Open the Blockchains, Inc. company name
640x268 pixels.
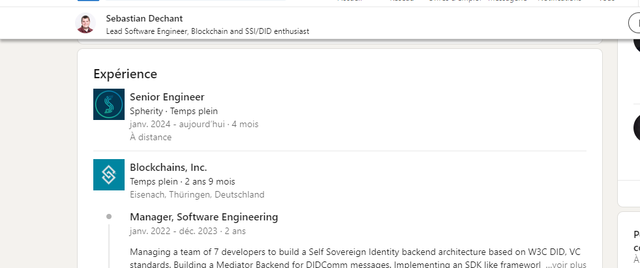coord(168,167)
